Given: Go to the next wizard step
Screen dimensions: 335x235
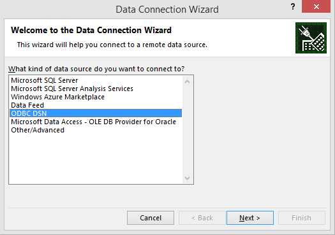Looking at the screenshot, I should 250,218.
